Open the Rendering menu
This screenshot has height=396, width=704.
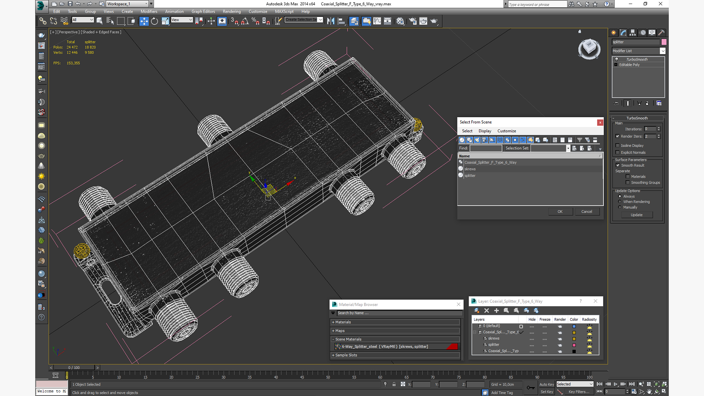[232, 11]
